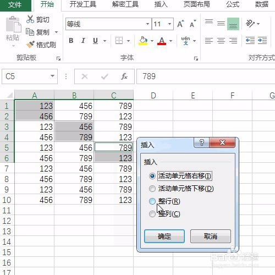This screenshot has height=275, width=275.
Task: Click cell A1 containing 123
Action: click(x=34, y=106)
